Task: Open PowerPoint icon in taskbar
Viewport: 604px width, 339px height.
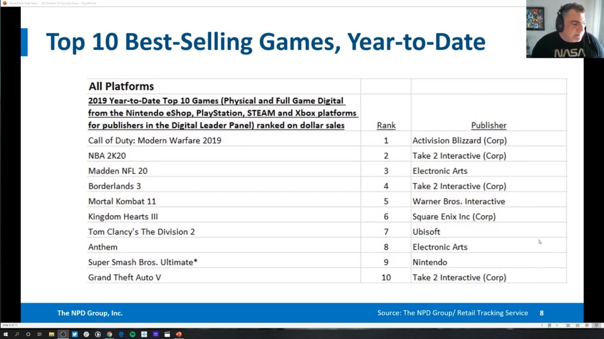Action: 179,334
